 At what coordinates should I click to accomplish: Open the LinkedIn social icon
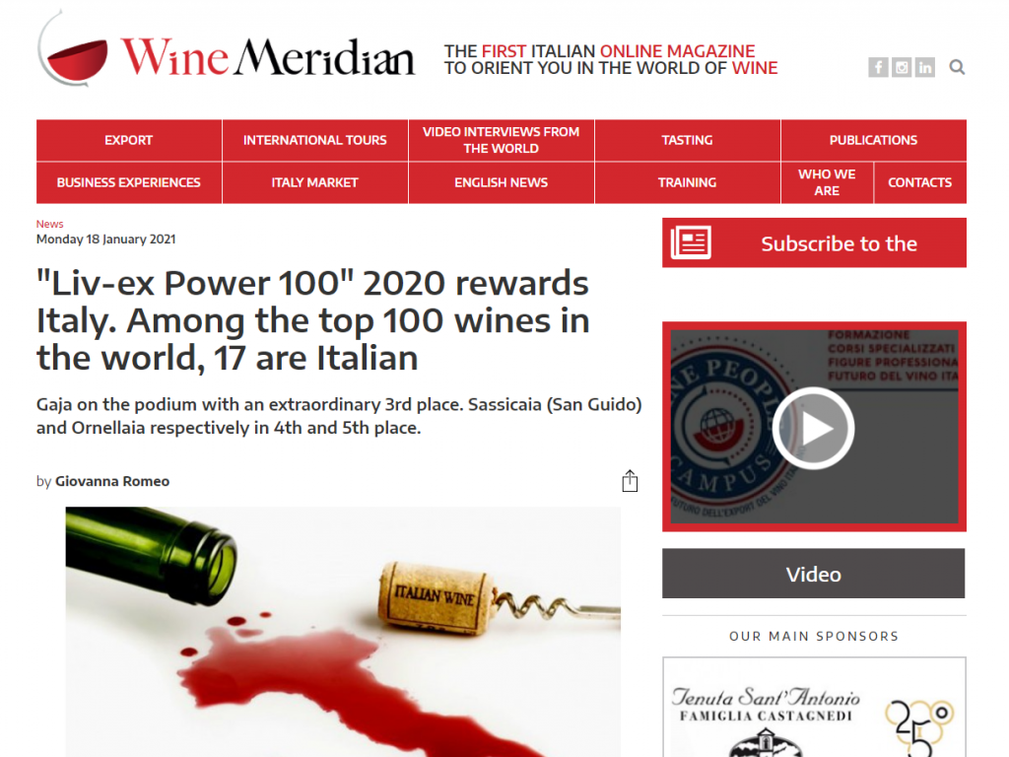[x=924, y=67]
